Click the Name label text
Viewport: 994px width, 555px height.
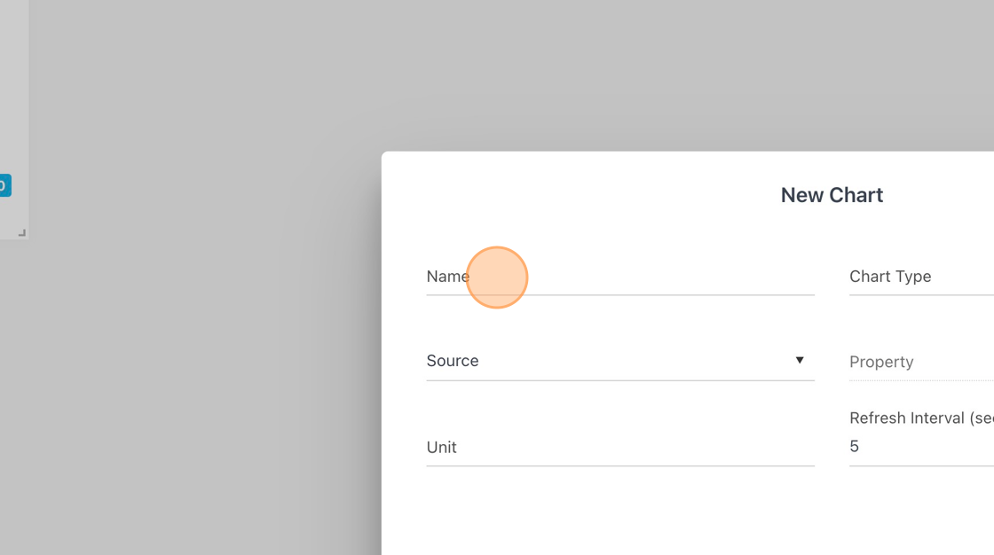click(447, 277)
